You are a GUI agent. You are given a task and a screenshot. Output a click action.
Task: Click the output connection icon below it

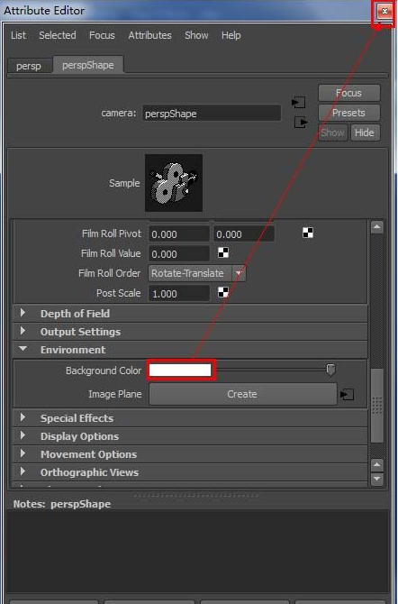pyautogui.click(x=301, y=123)
